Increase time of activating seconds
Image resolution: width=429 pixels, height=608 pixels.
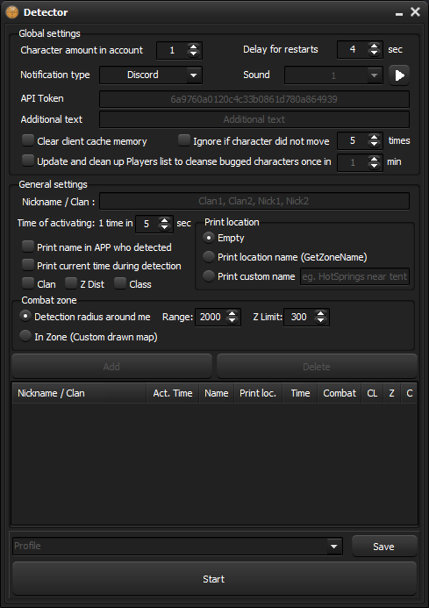click(164, 220)
